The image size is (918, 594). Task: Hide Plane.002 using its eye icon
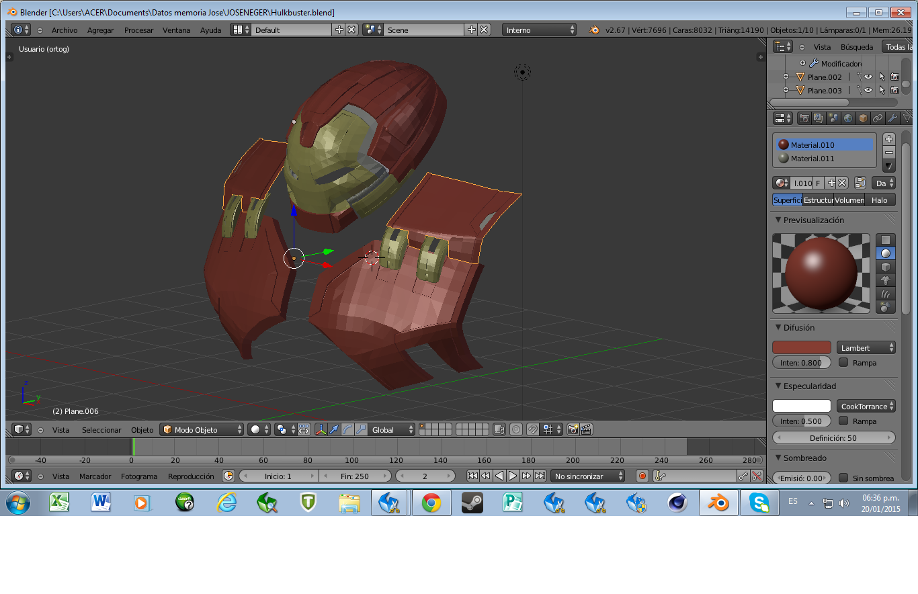coord(868,77)
